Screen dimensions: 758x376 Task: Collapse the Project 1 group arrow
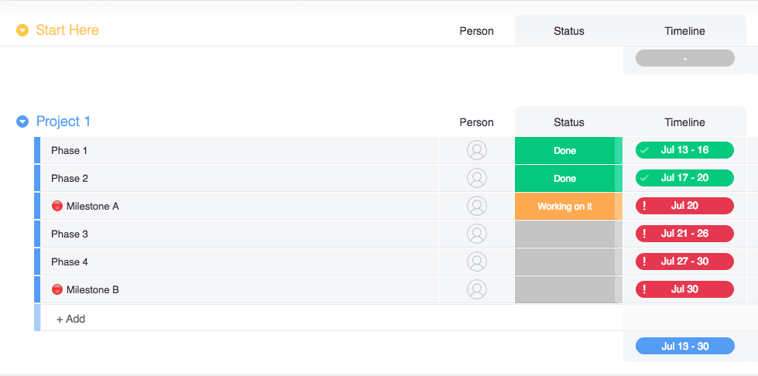coord(22,121)
